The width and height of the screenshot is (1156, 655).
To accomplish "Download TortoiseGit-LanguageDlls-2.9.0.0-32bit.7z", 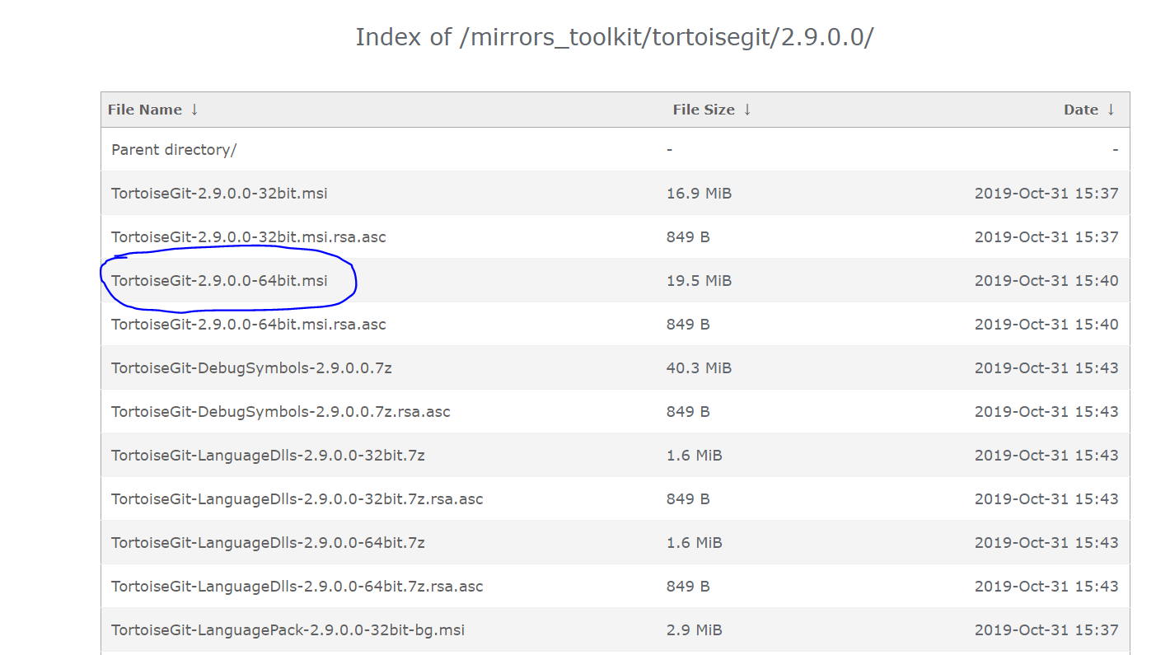I will click(x=268, y=456).
